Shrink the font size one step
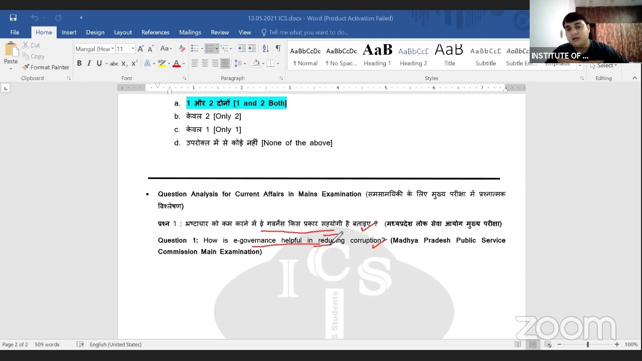Image resolution: width=642 pixels, height=361 pixels. pyautogui.click(x=150, y=49)
